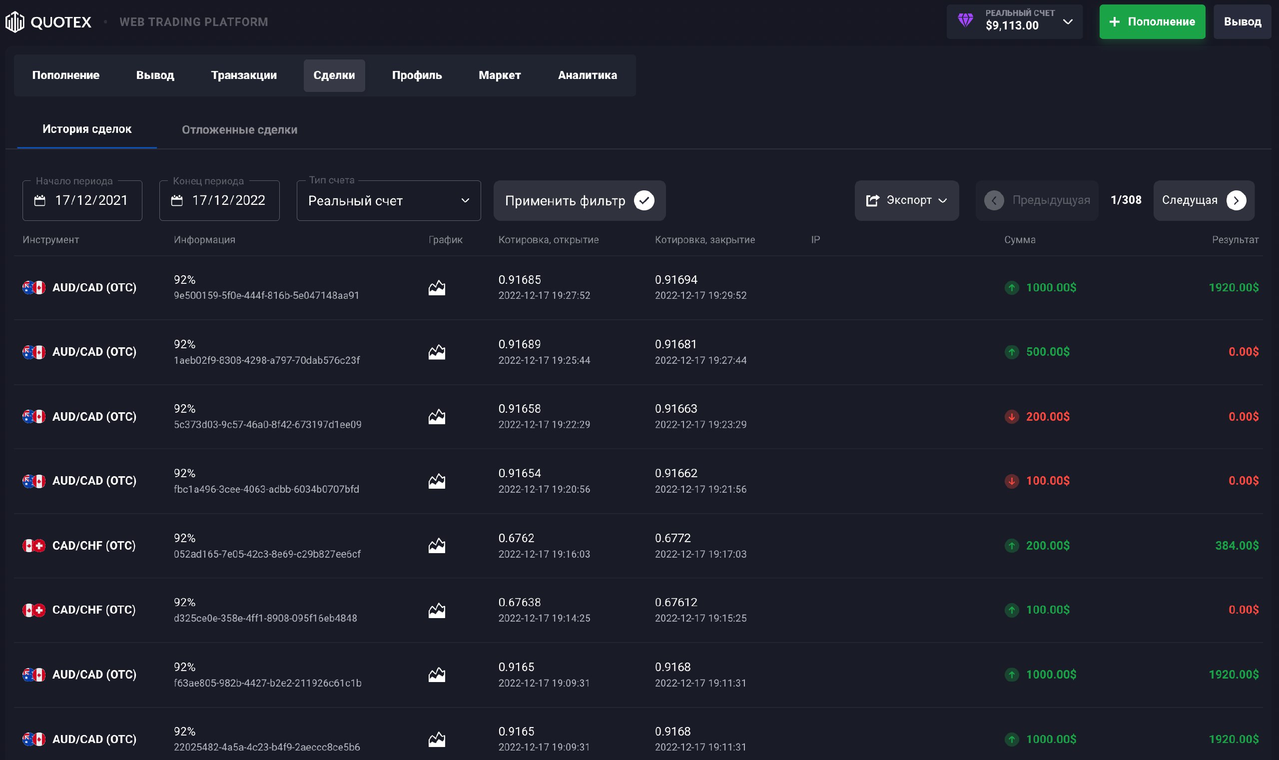Open chart icon for trade f63ae805

(437, 675)
